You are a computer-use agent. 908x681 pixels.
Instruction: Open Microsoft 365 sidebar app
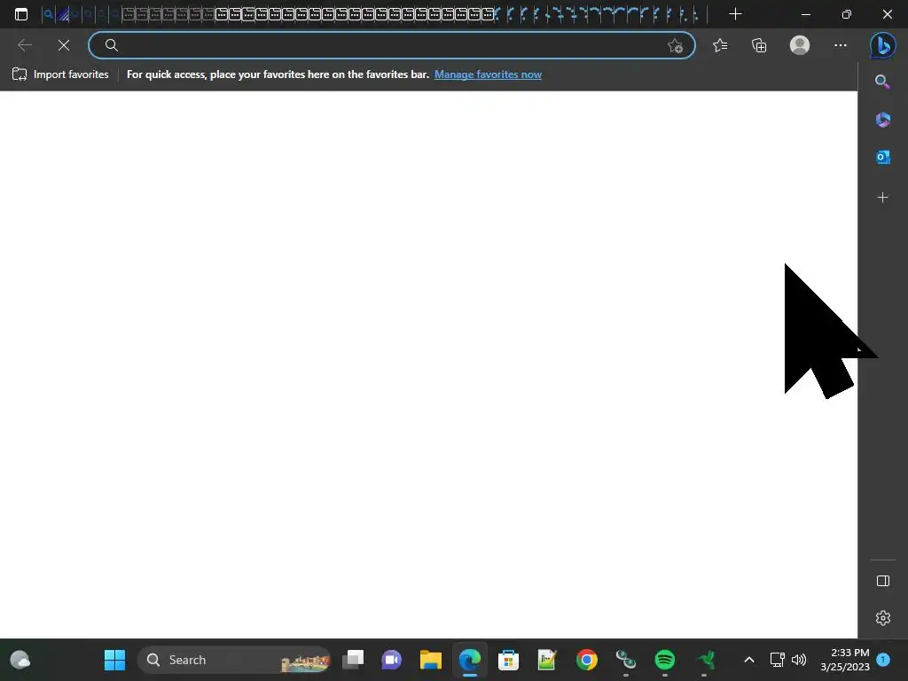(882, 120)
